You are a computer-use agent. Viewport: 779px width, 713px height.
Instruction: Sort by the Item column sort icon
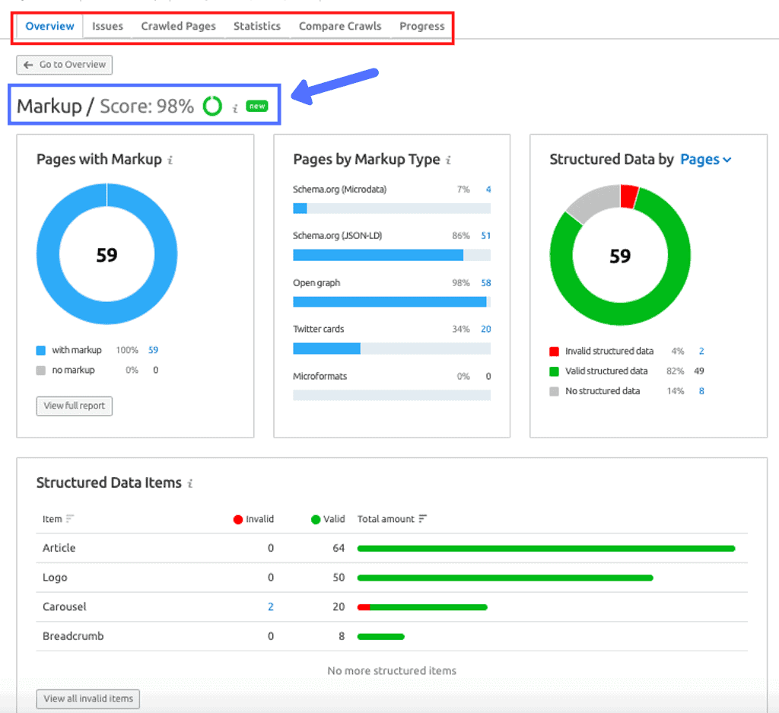(70, 519)
